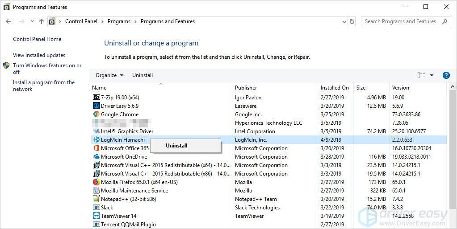The width and height of the screenshot is (457, 229).
Task: Click the Control Panel icon in address bar
Action: (x=52, y=21)
